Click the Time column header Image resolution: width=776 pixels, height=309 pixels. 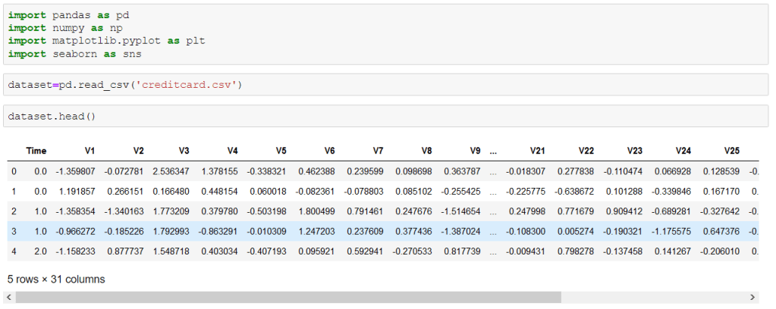point(36,151)
